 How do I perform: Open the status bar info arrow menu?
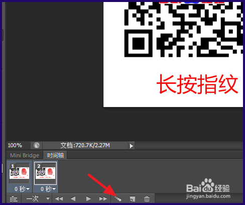(x=132, y=146)
